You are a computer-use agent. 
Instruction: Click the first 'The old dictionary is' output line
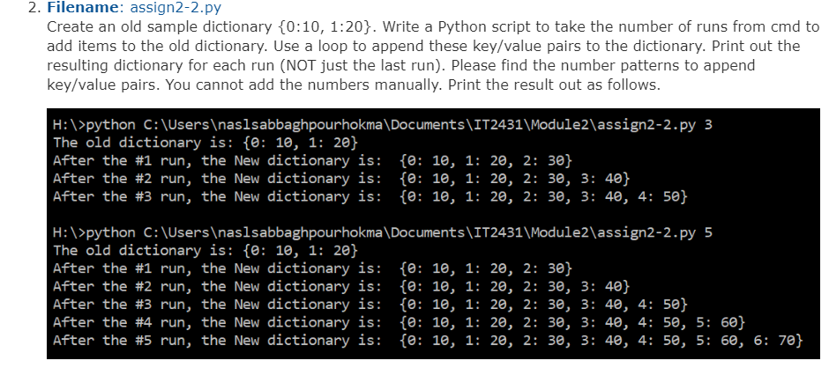205,143
